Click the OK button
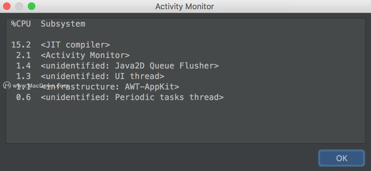The image size is (371, 171). [x=342, y=158]
